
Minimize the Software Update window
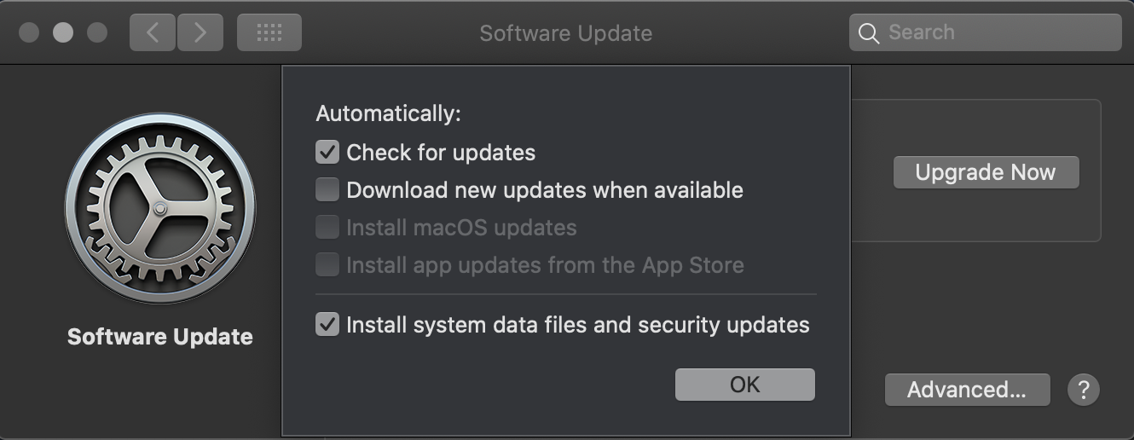point(63,33)
